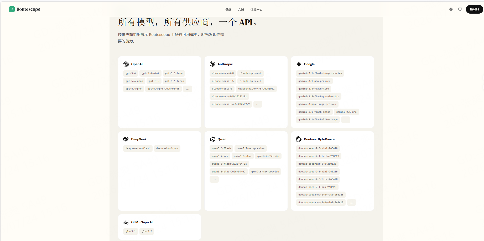Select the gpt-5.4-pro-2026-03-05 chip
The width and height of the screenshot is (484, 241).
[x=163, y=89]
